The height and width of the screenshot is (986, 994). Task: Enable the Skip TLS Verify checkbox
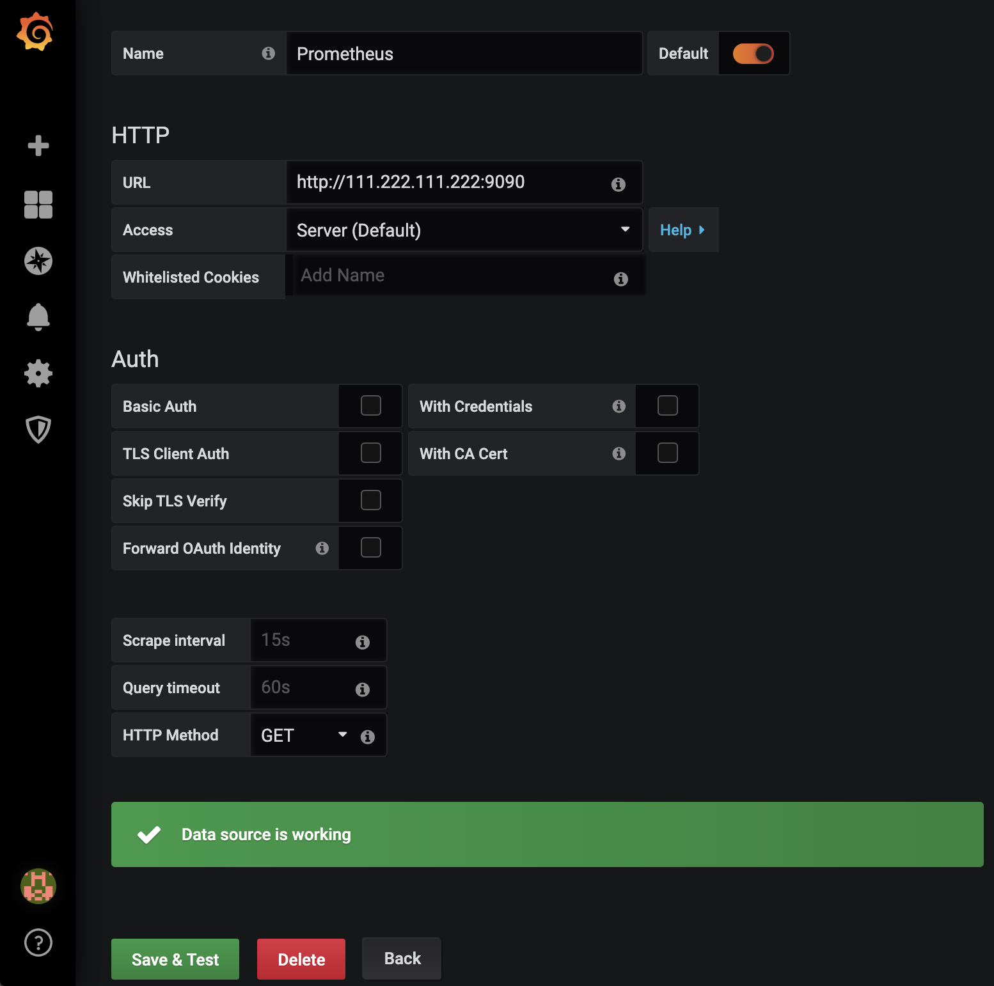(371, 500)
